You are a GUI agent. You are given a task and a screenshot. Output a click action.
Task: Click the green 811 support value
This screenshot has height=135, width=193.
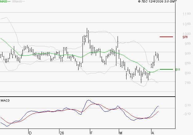(x=178, y=70)
